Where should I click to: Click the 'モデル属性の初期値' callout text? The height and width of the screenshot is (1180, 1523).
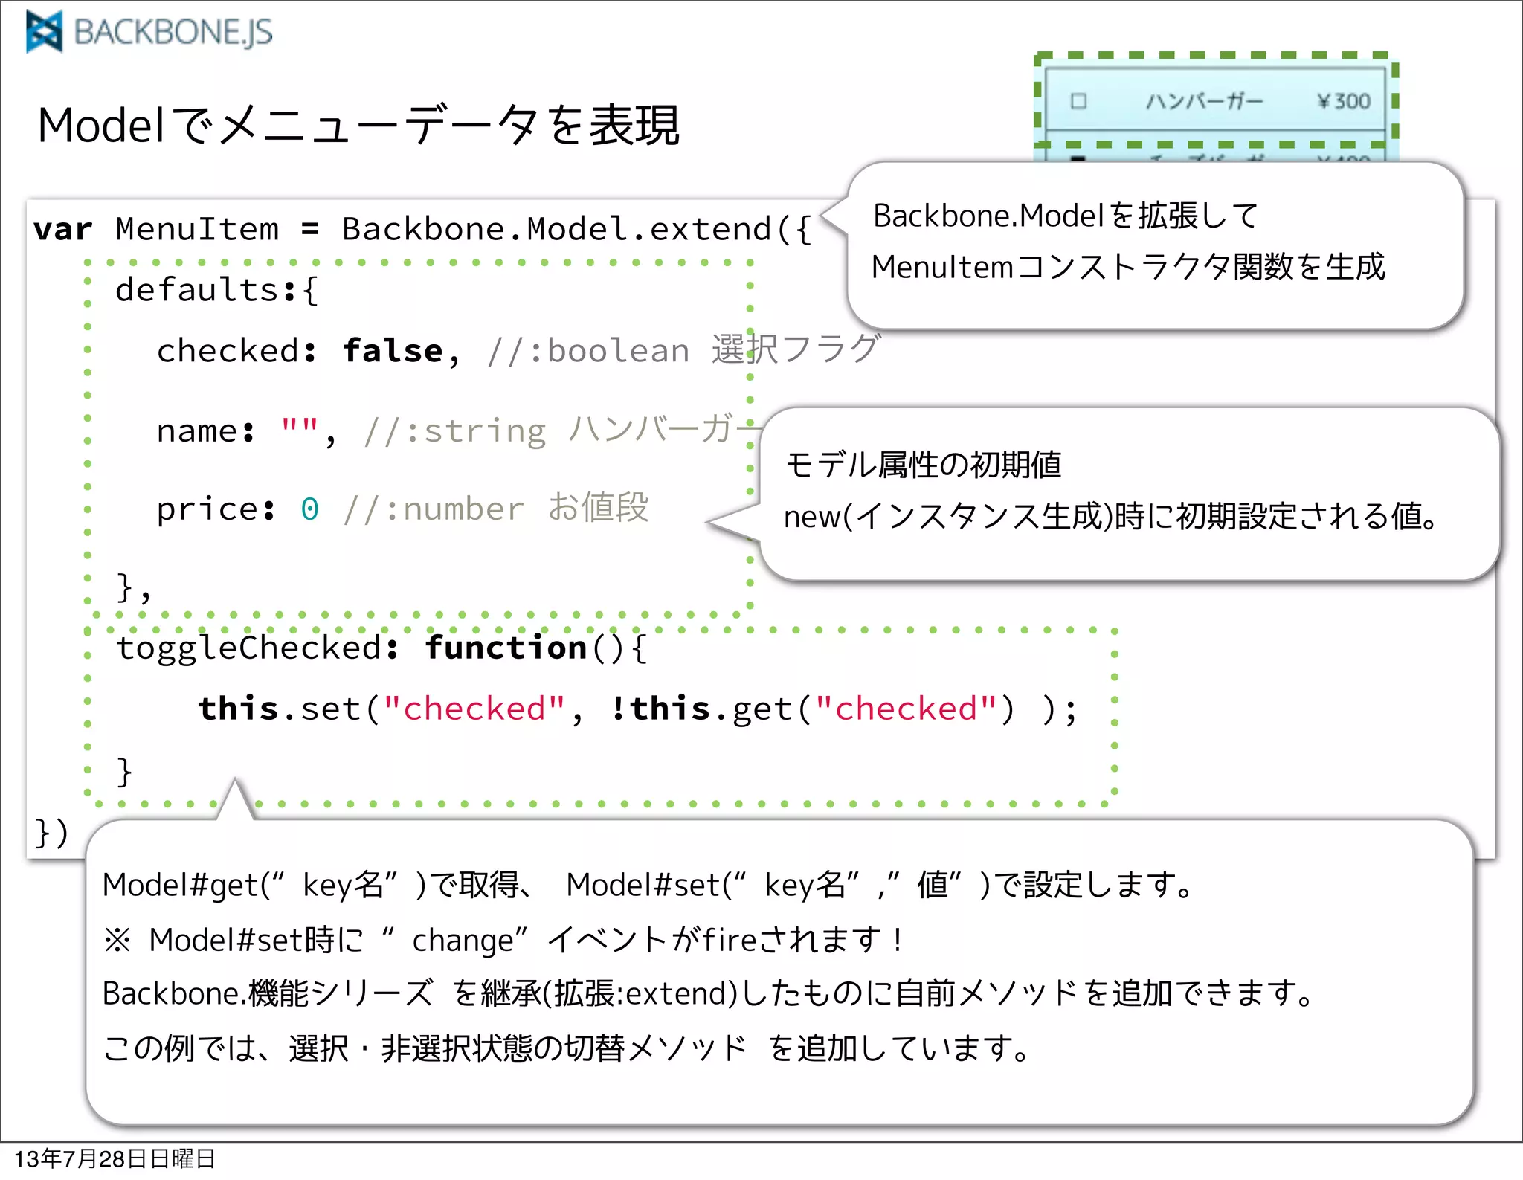(x=923, y=465)
